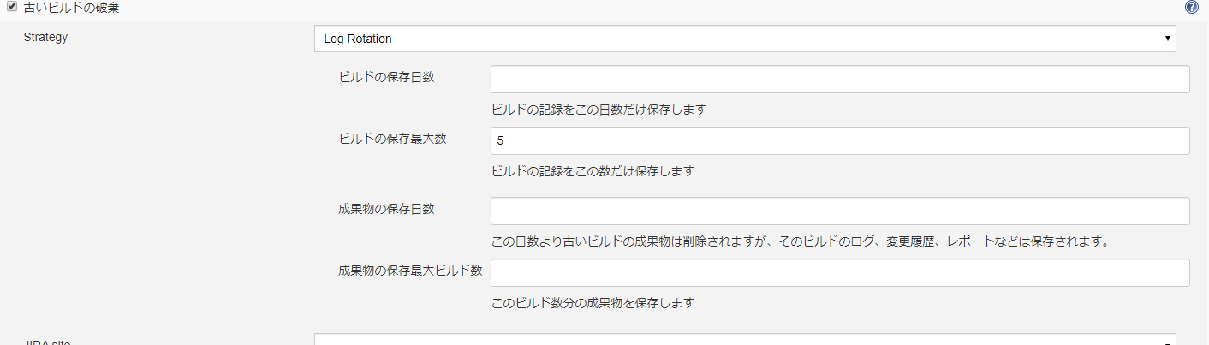1209x345 pixels.
Task: Focus the ビルドの保存日数 input field
Action: pos(839,80)
